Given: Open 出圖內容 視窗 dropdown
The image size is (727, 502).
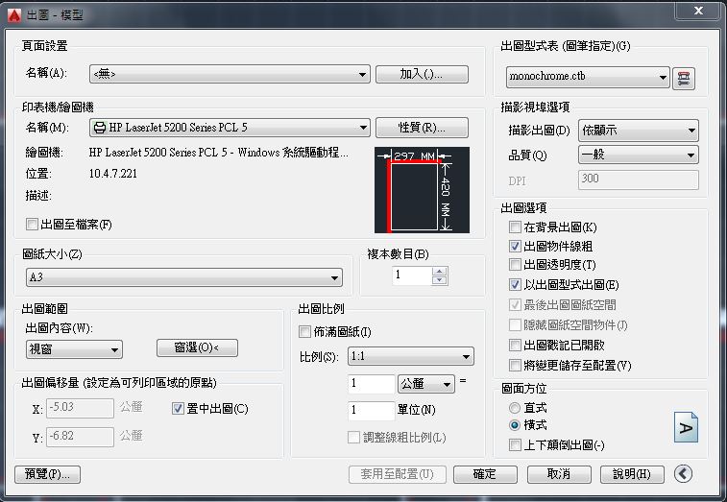Looking at the screenshot, I should 74,349.
